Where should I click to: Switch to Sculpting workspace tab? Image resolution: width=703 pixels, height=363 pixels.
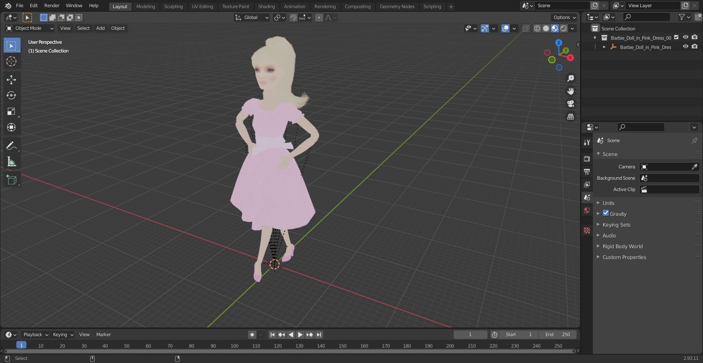click(173, 6)
